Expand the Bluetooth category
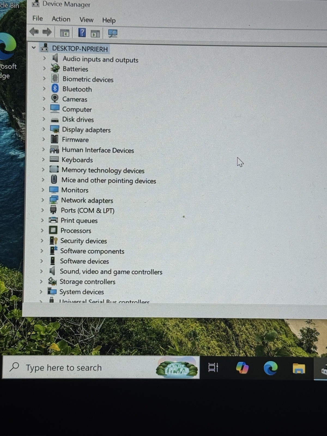The image size is (327, 436). pos(44,88)
